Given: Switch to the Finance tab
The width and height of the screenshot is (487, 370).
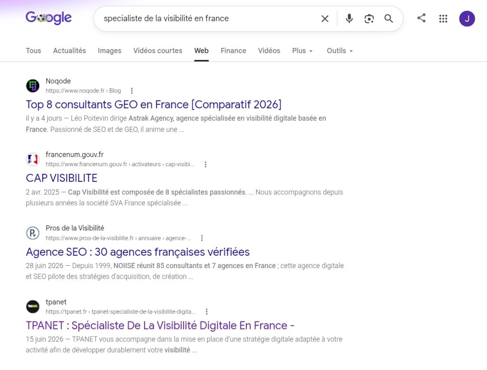Looking at the screenshot, I should pyautogui.click(x=233, y=50).
